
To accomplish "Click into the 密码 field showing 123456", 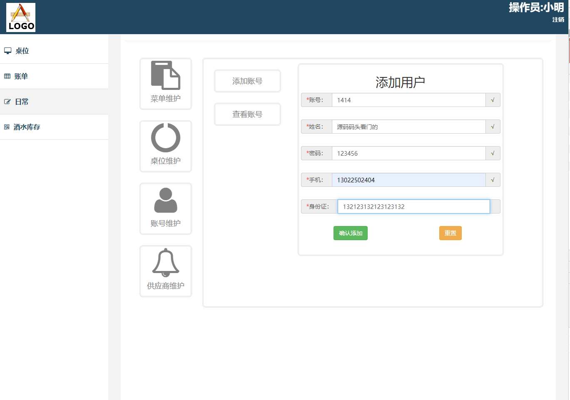I will coord(408,153).
